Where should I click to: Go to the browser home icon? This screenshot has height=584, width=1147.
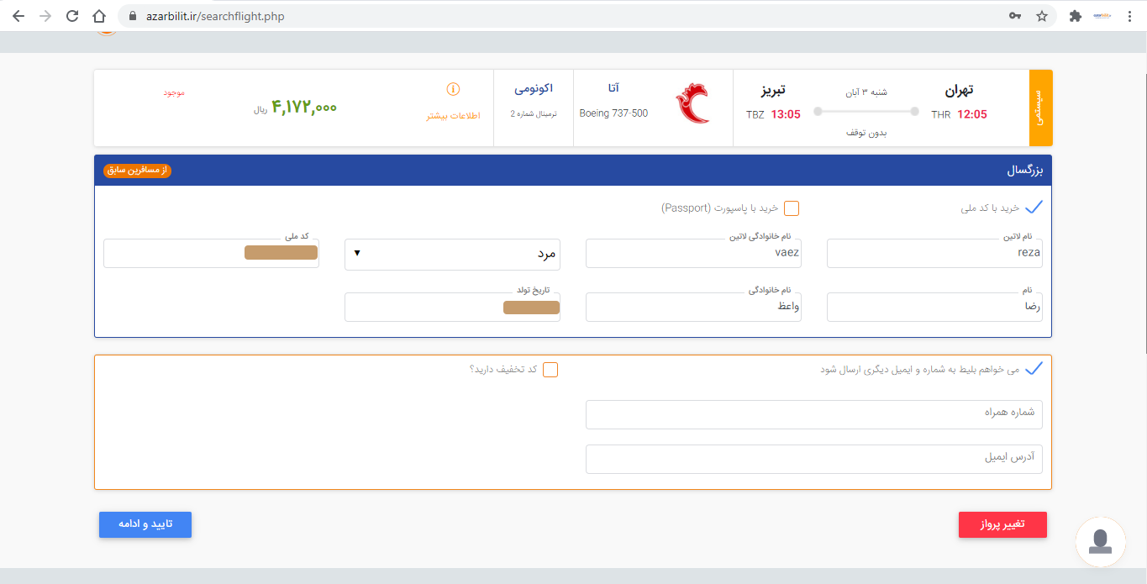coord(99,16)
